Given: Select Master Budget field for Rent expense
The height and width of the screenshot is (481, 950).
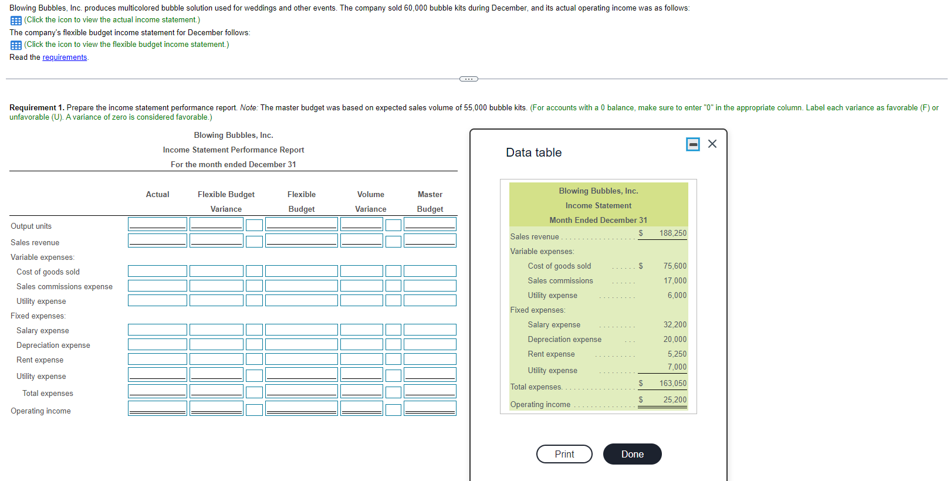Looking at the screenshot, I should (430, 359).
